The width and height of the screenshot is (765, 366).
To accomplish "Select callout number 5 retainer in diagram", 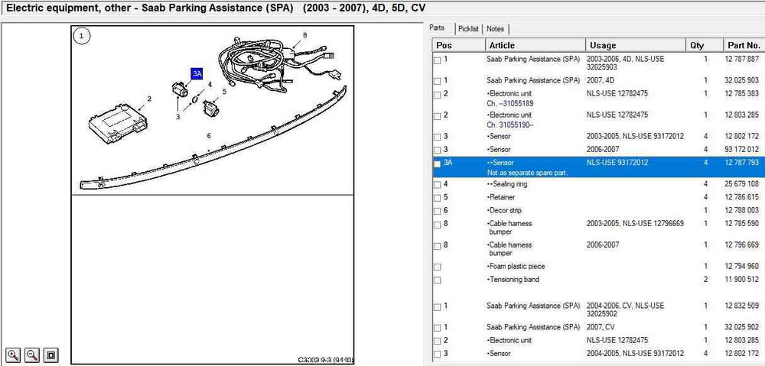I will point(224,92).
